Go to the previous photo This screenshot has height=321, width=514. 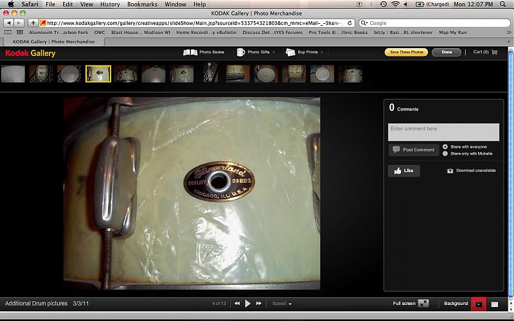[x=237, y=304]
